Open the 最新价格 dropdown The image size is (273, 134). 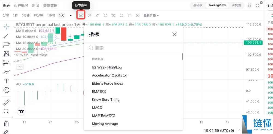151,16
